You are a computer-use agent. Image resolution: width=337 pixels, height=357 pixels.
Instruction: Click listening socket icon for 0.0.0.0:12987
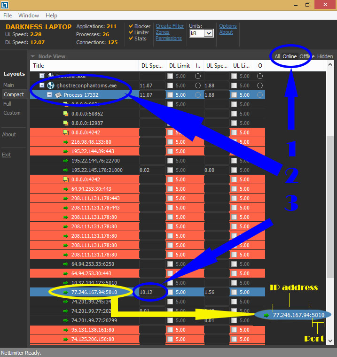point(66,123)
